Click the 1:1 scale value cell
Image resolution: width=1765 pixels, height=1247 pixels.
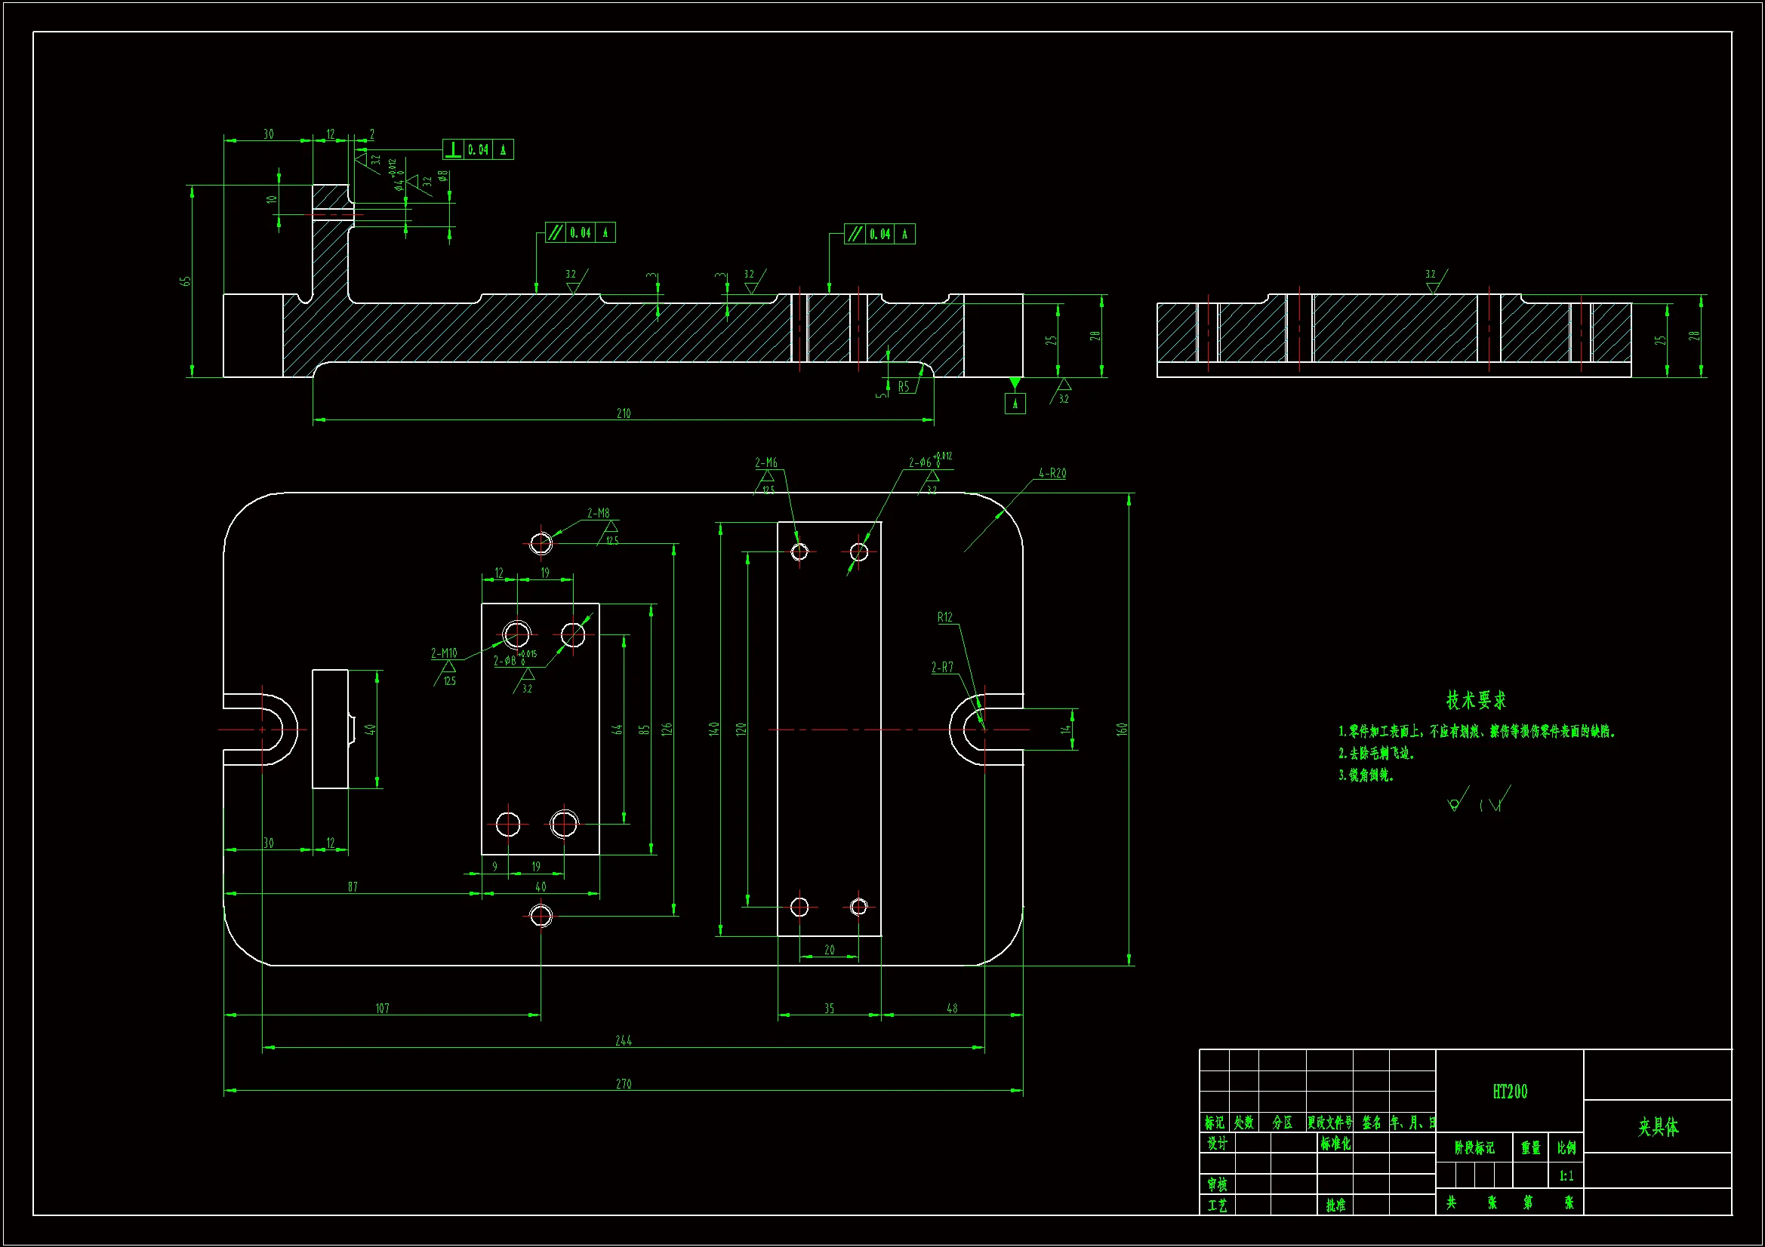(1566, 1175)
